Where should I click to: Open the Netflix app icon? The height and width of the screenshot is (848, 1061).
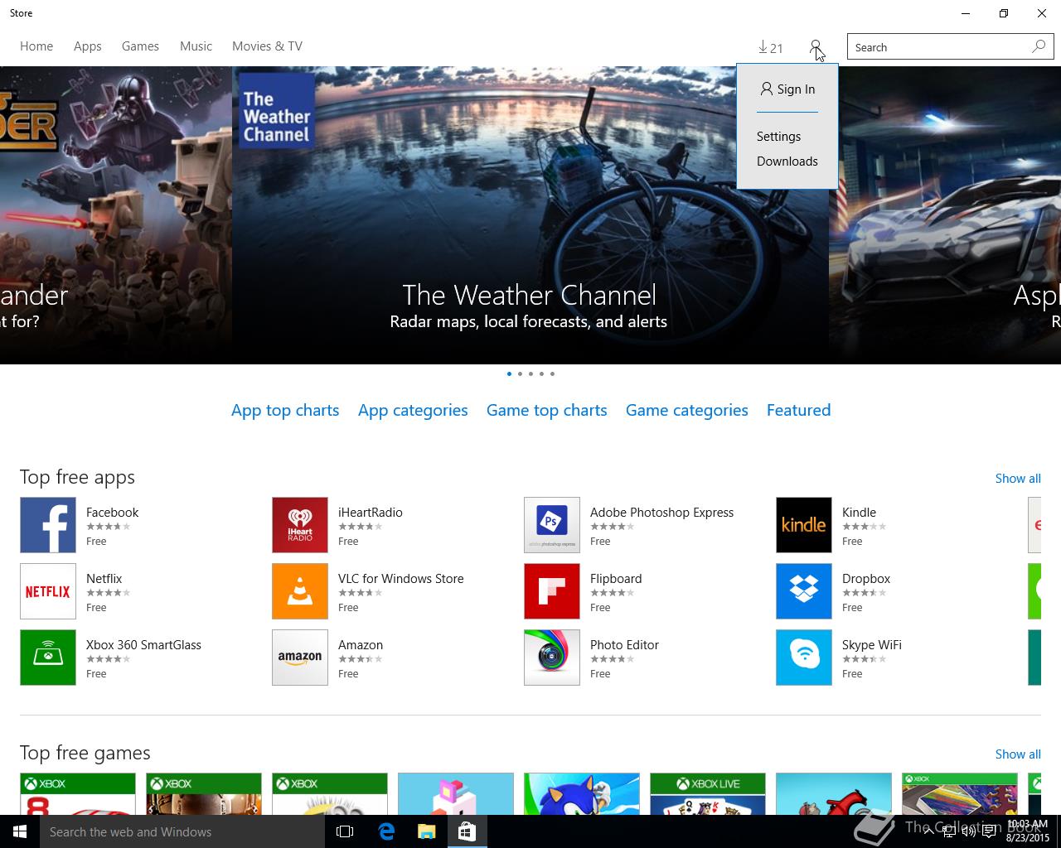(x=48, y=591)
